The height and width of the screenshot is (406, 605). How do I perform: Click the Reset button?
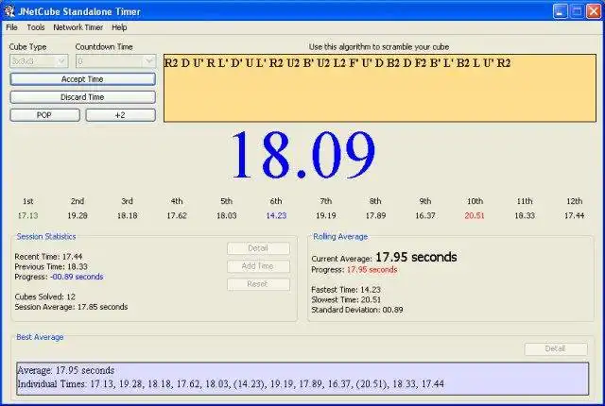click(258, 284)
